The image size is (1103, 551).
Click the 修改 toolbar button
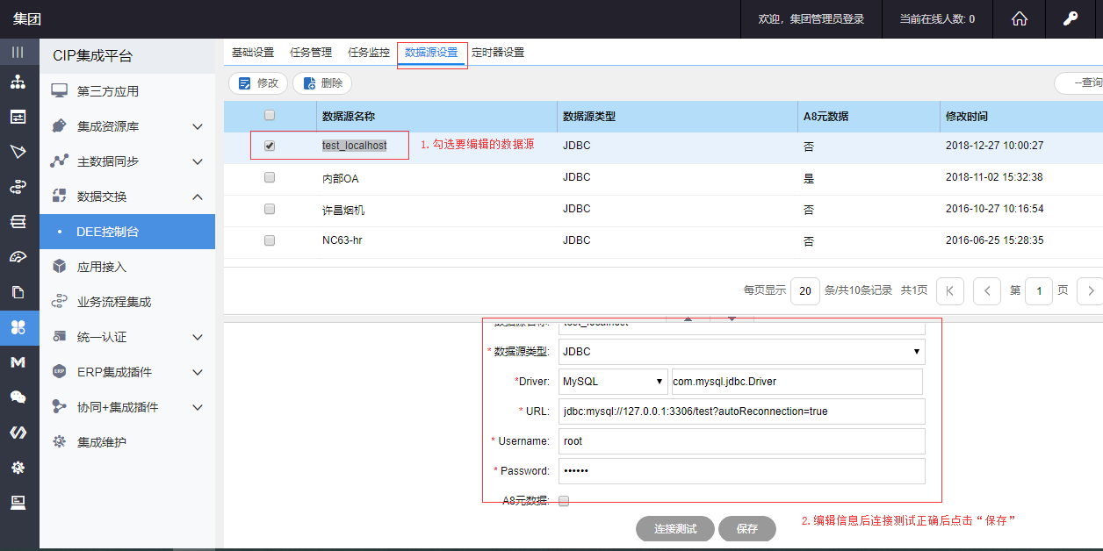[258, 83]
